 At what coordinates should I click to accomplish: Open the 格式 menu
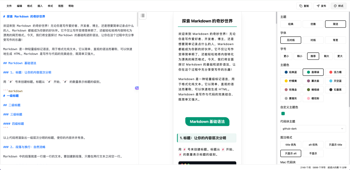coord(30,6)
